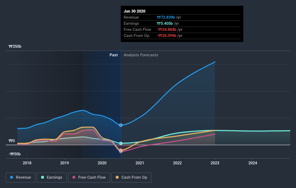Viewport: 296px width, 188px height.
Task: Select the 2018 x-axis label
Action: point(27,163)
